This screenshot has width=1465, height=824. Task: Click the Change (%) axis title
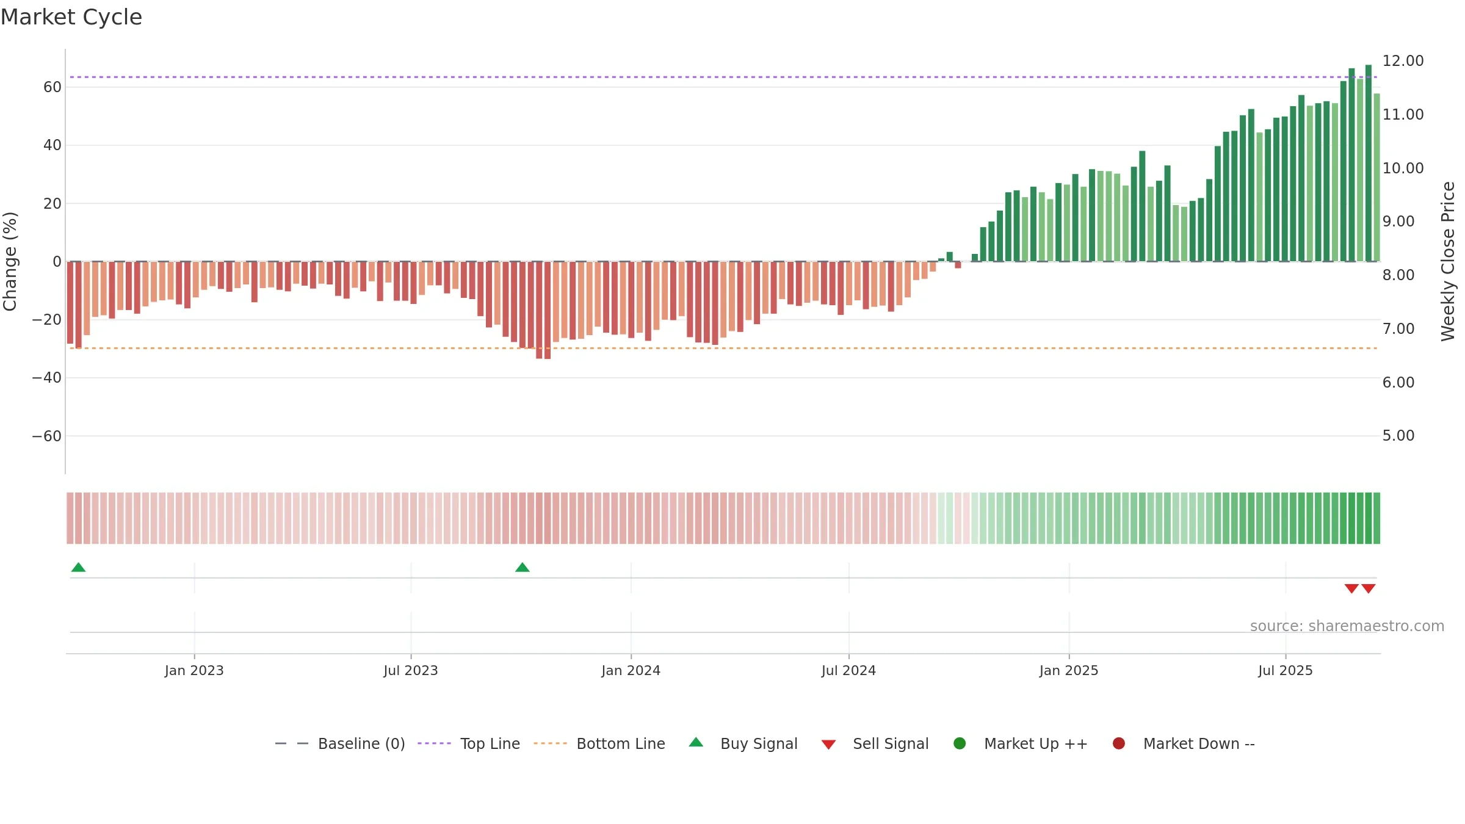click(x=10, y=261)
